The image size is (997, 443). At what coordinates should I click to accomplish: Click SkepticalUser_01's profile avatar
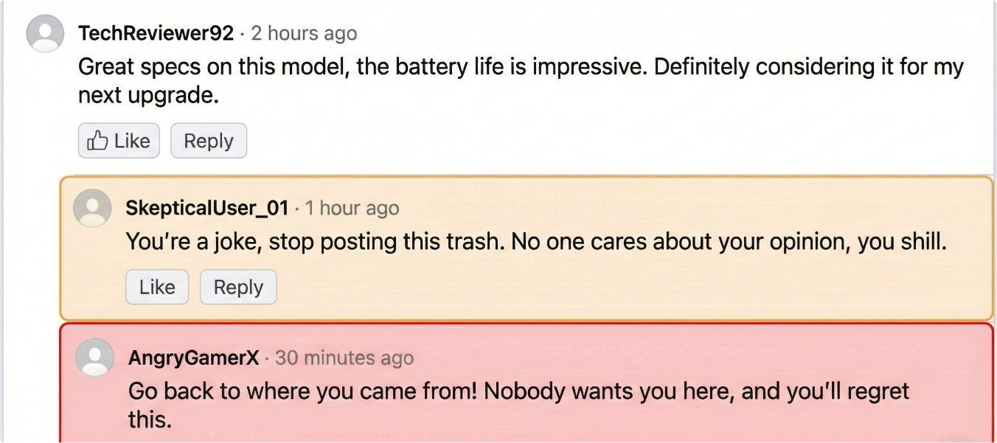click(92, 208)
